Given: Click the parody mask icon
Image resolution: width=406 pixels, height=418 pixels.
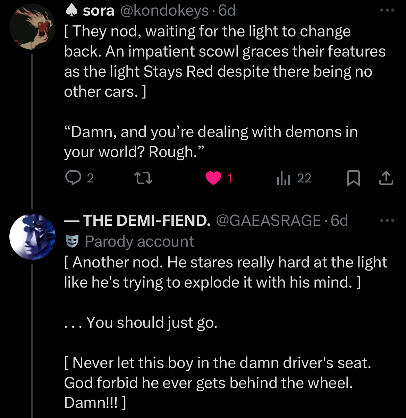Looking at the screenshot, I should pos(72,241).
